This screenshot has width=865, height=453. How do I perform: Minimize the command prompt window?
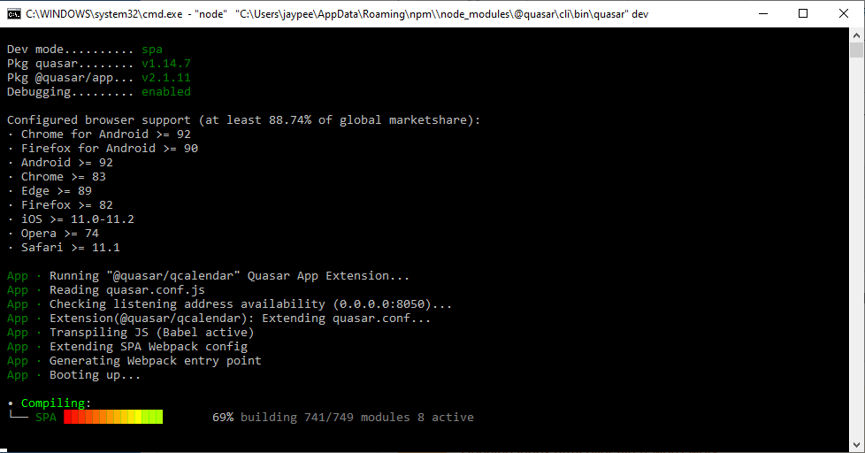(x=763, y=14)
